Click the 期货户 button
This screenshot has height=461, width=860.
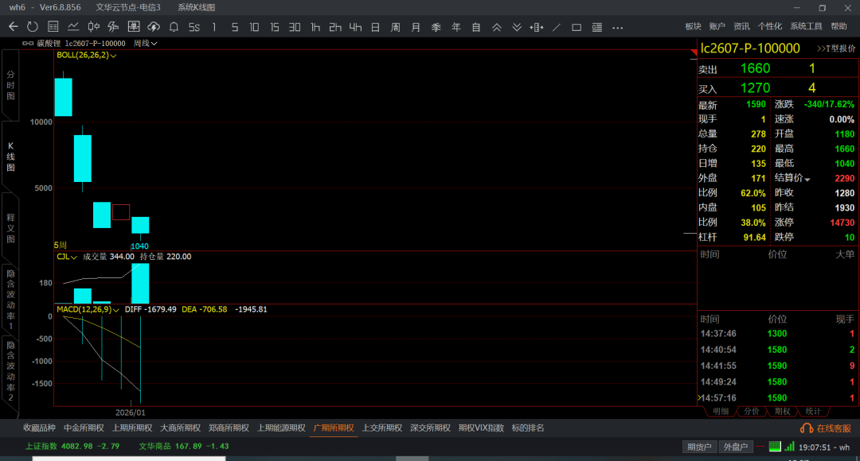(x=699, y=447)
